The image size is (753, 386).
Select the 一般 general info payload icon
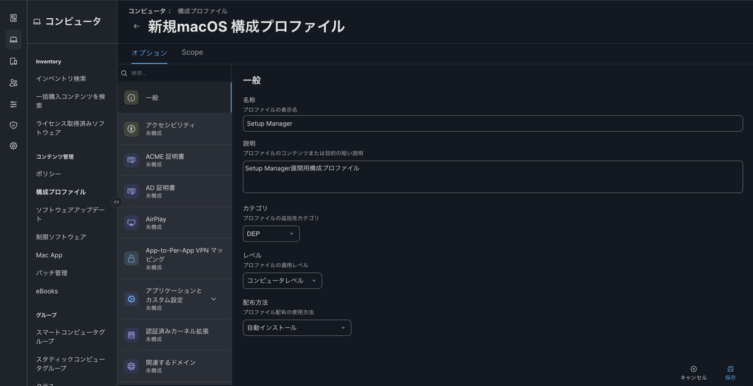pyautogui.click(x=131, y=97)
